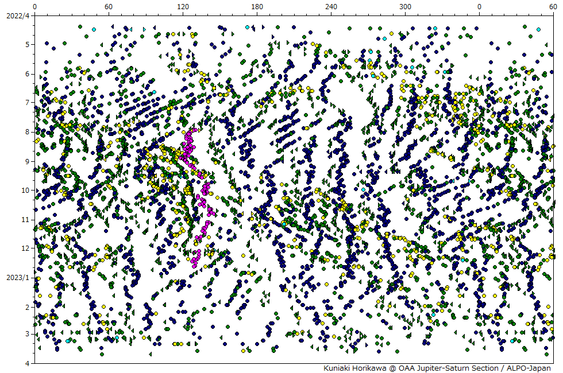Image resolution: width=563 pixels, height=373 pixels.
Task: Select month label 3 below 2023/1
Action: pos(28,334)
